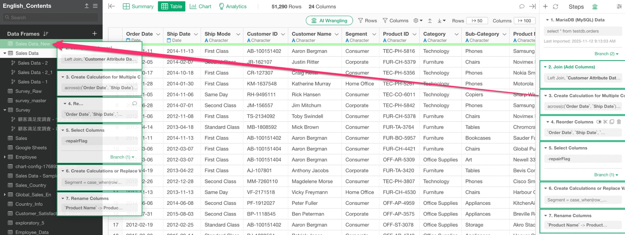Click the project hamburger menu icon
This screenshot has height=235, width=625.
[x=95, y=6]
